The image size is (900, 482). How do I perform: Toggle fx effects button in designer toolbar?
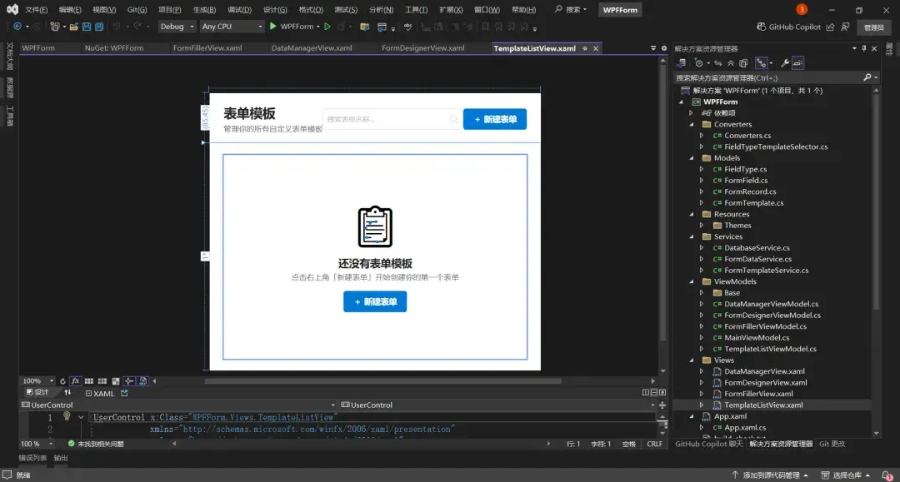[x=75, y=381]
